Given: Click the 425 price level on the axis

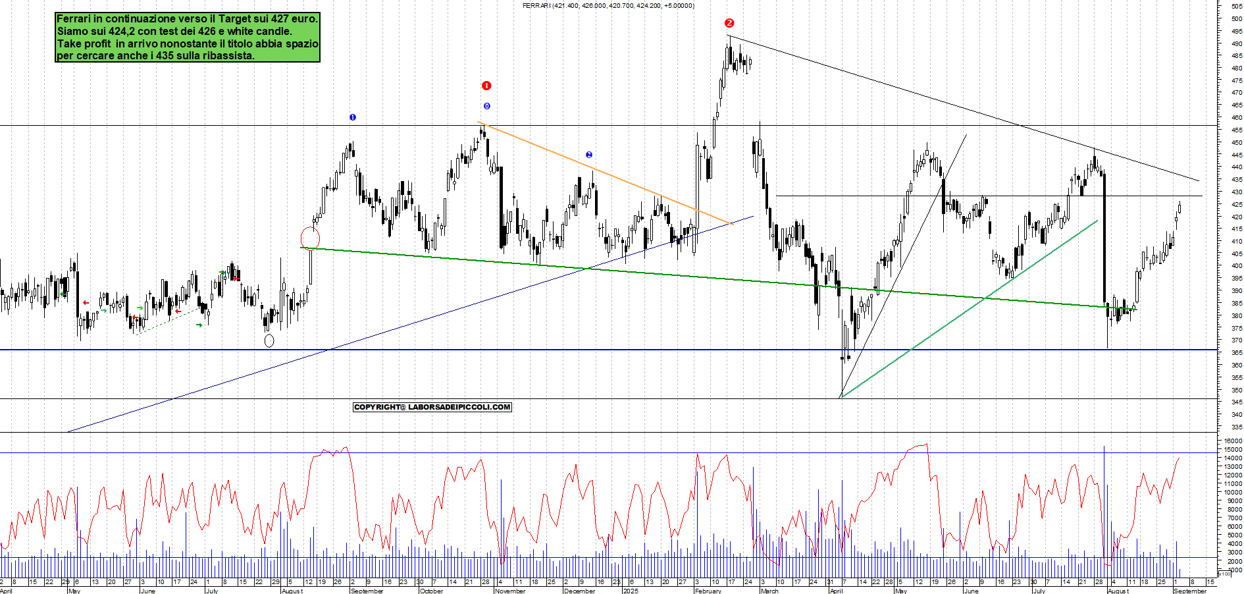Looking at the screenshot, I should [x=1237, y=204].
